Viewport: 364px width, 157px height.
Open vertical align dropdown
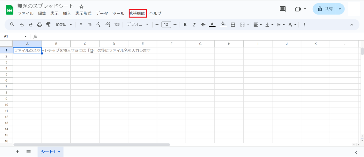coord(269,25)
